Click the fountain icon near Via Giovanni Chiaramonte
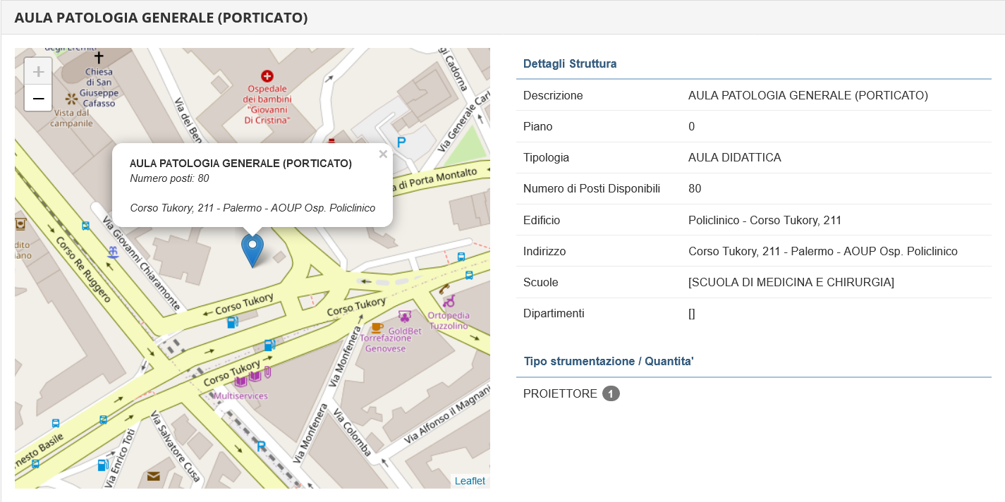This screenshot has height=502, width=1005. coord(112,252)
